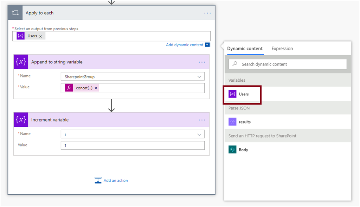Open Append to string variable options menu
Viewport: 360px width, 207px height.
pos(202,62)
